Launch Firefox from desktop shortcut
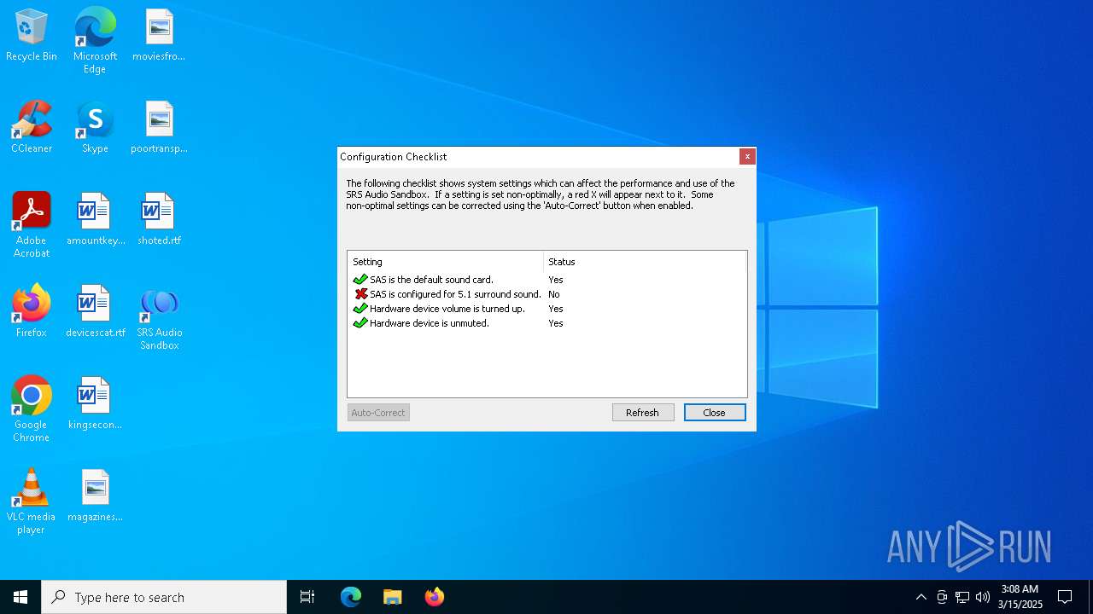This screenshot has width=1093, height=614. point(32,312)
